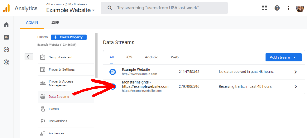Screen dimensions: 307x138
Task: Open the three-dot more options menu
Action: coord(288,8)
